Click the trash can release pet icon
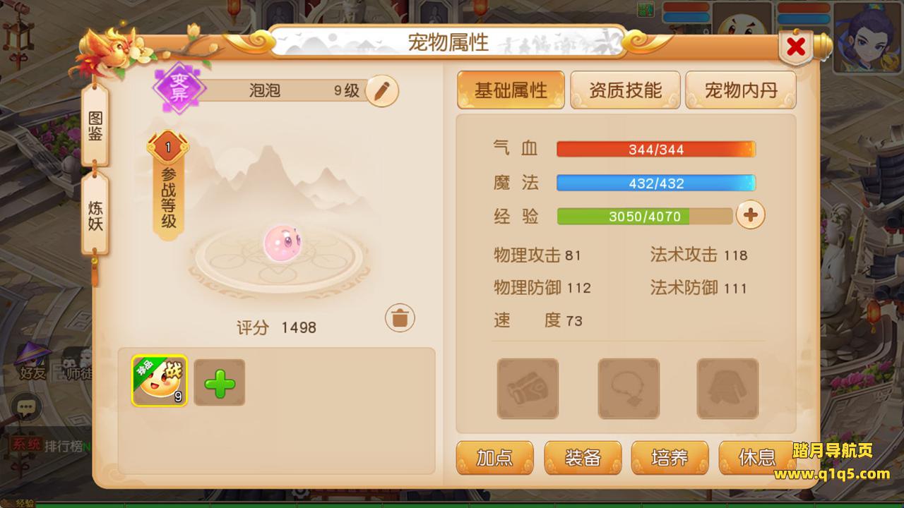This screenshot has width=904, height=508. 400,318
